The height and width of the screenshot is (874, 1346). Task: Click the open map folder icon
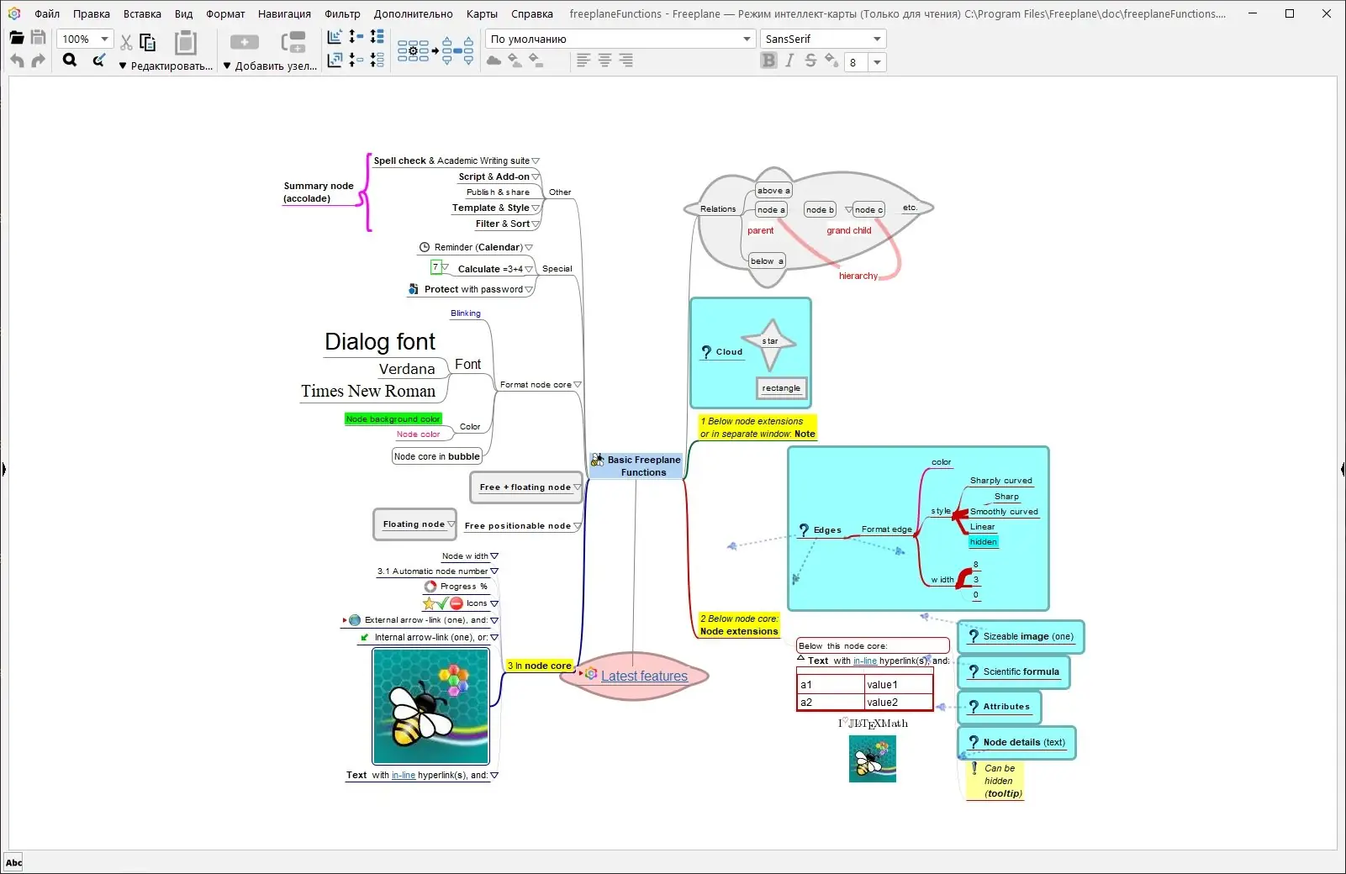[17, 38]
